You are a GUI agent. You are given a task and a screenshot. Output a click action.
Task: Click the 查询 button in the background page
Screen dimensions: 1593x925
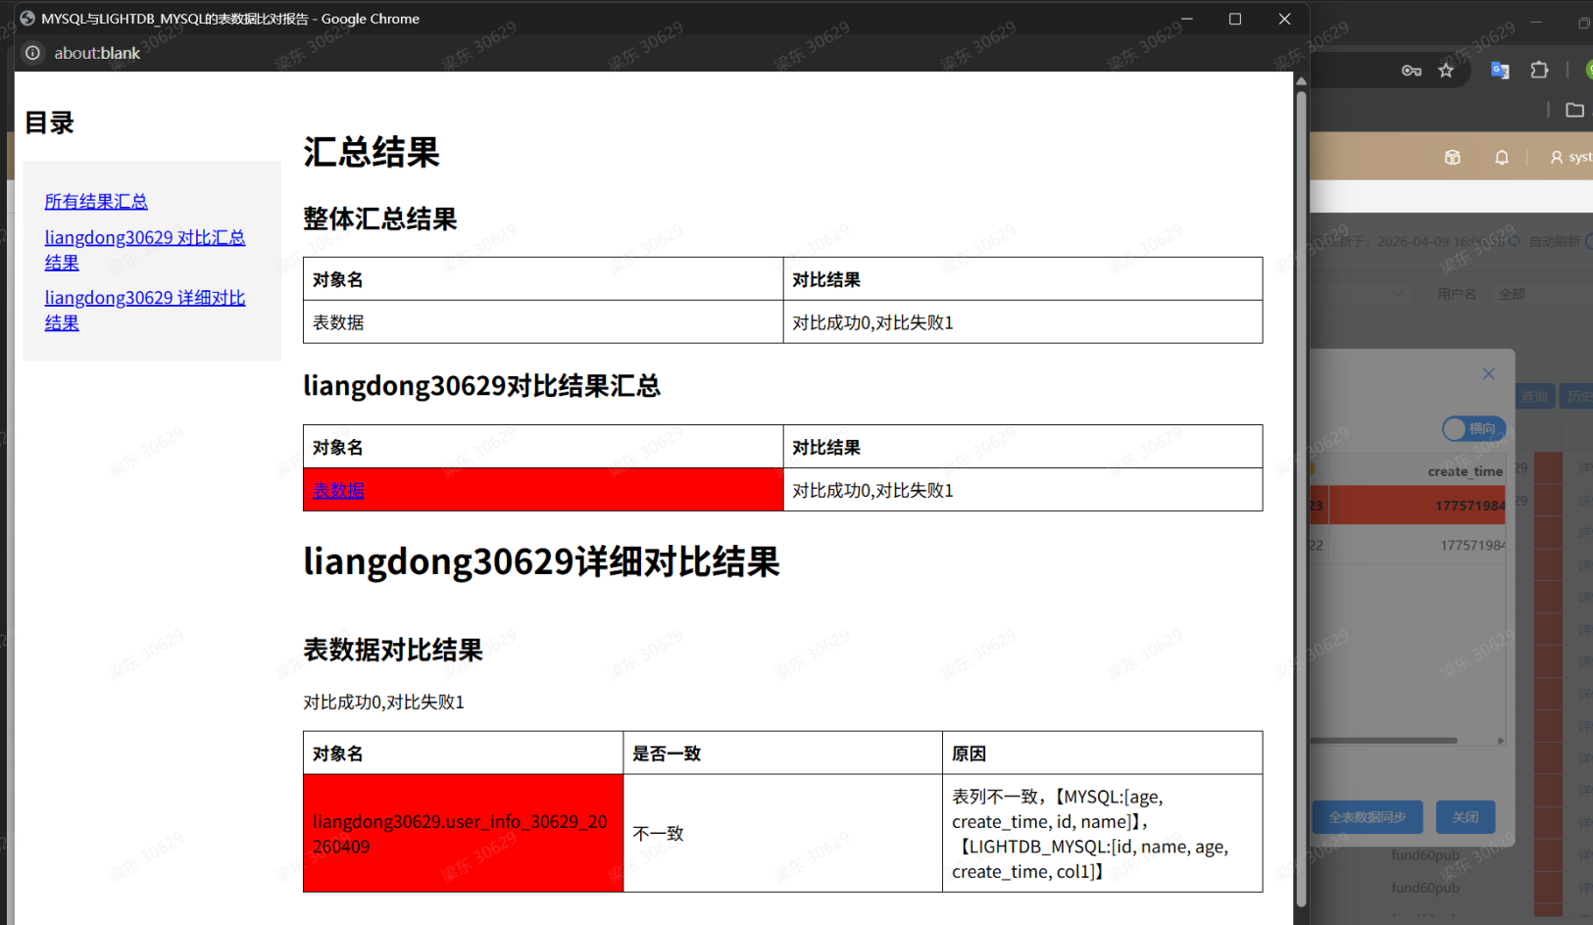click(x=1534, y=397)
